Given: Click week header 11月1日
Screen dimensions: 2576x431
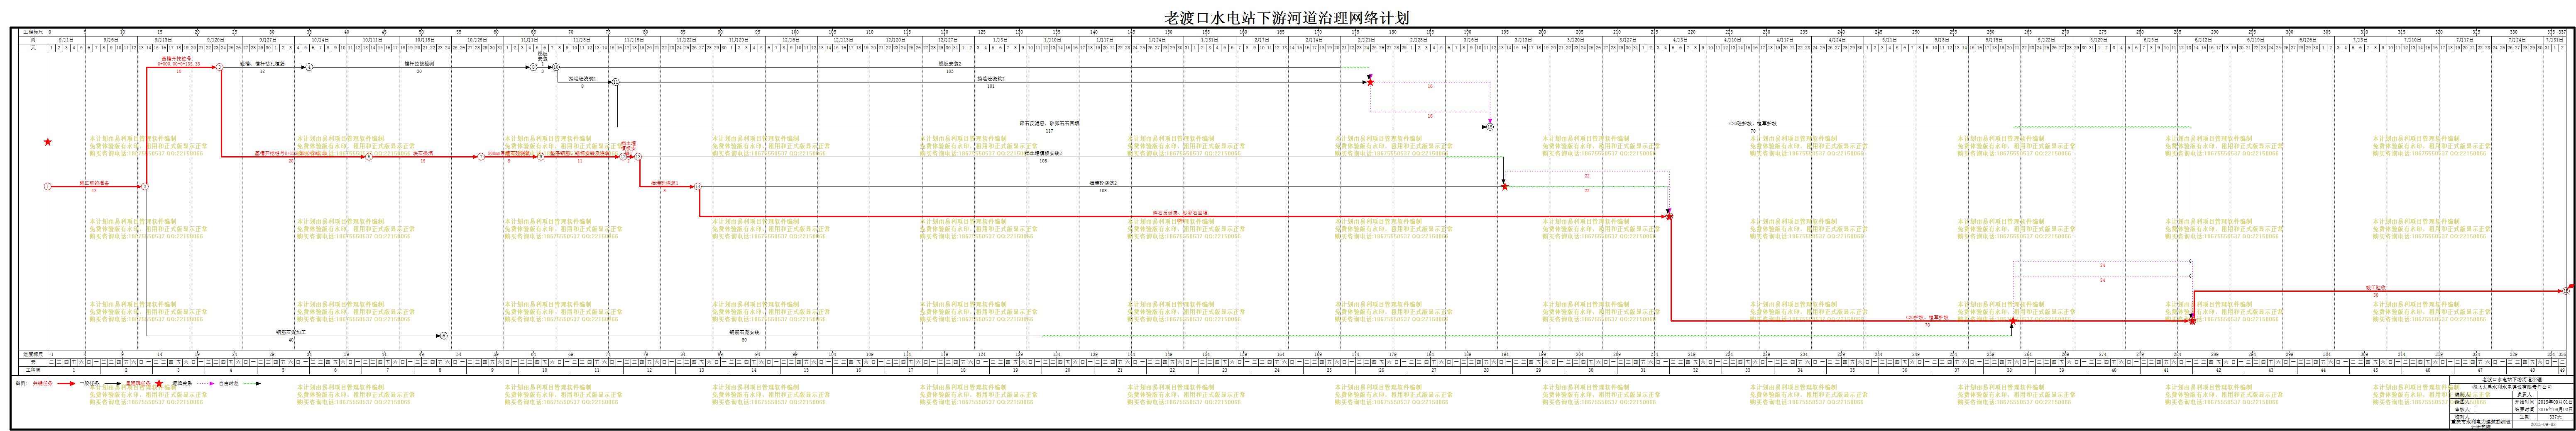Looking at the screenshot, I should tap(530, 39).
